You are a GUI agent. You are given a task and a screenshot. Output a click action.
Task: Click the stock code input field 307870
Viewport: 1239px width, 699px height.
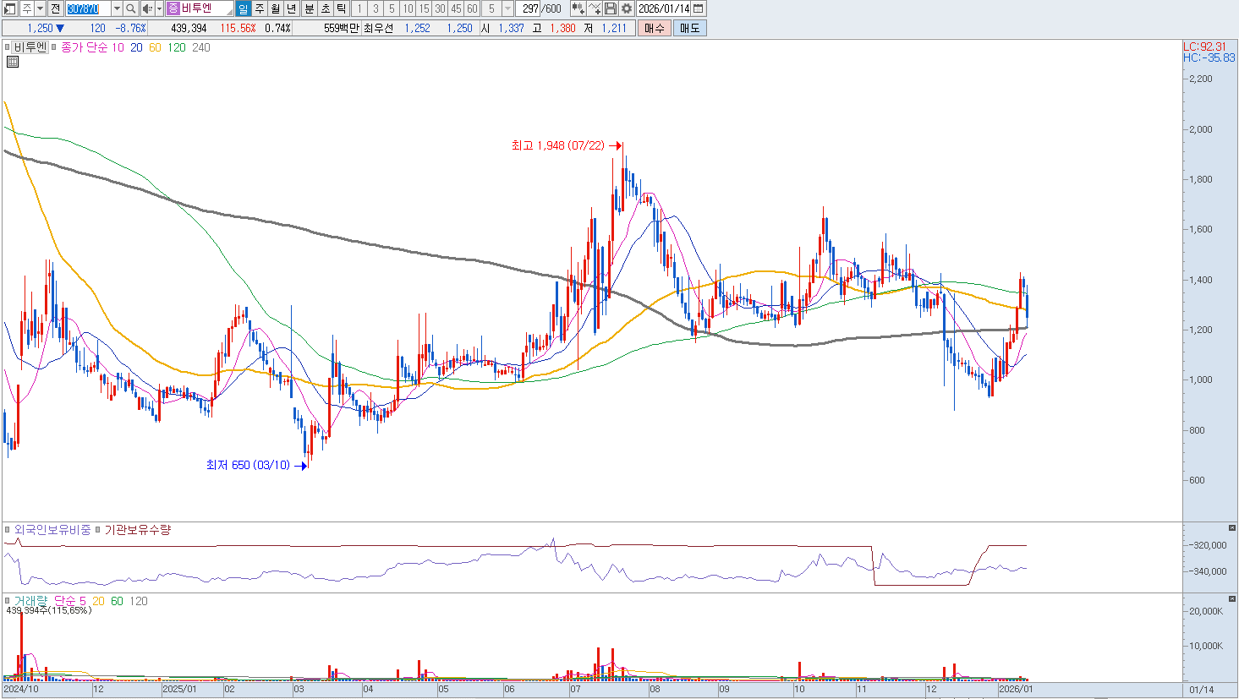click(x=88, y=8)
